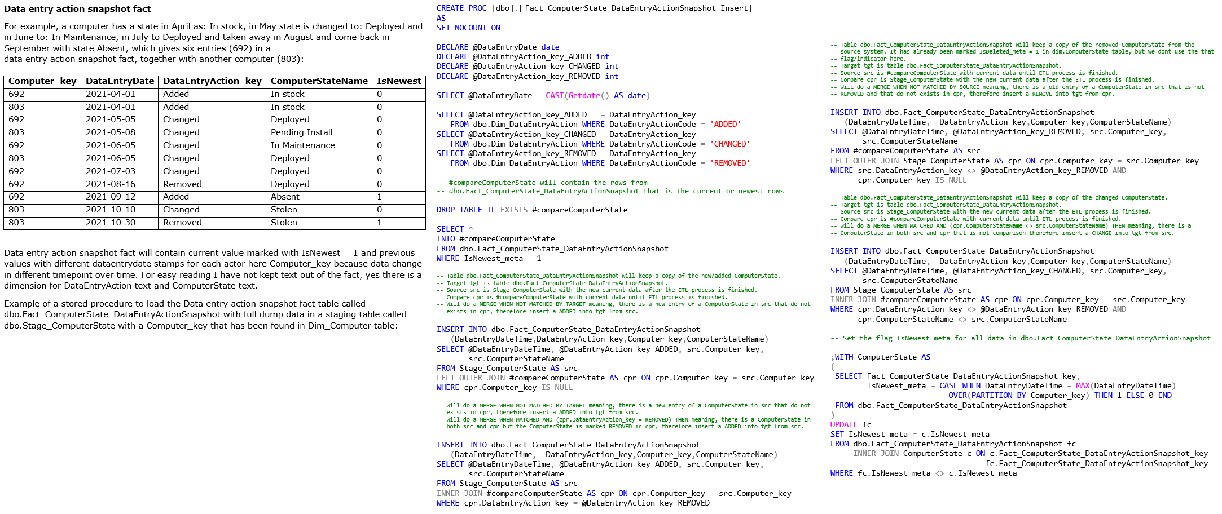
Task: Click the 'SELECT *' line
Action: pyautogui.click(x=455, y=229)
